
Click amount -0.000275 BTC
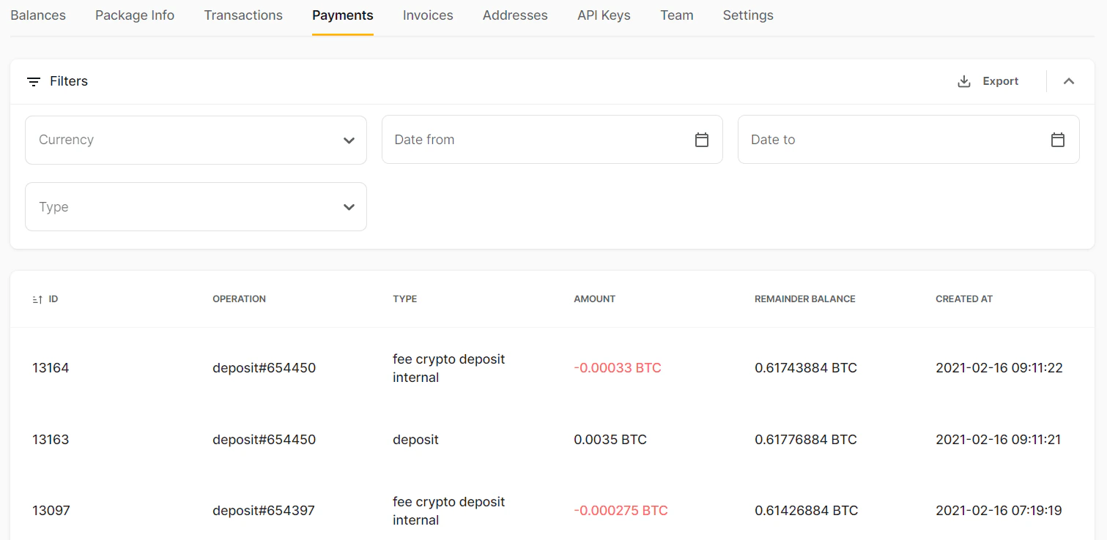[621, 511]
